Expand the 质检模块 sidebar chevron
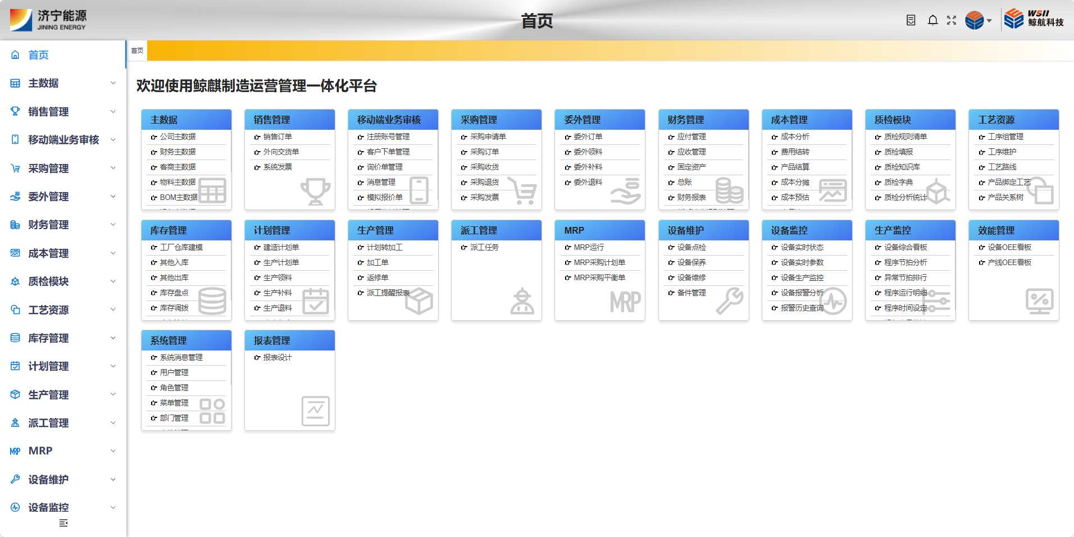 [113, 281]
